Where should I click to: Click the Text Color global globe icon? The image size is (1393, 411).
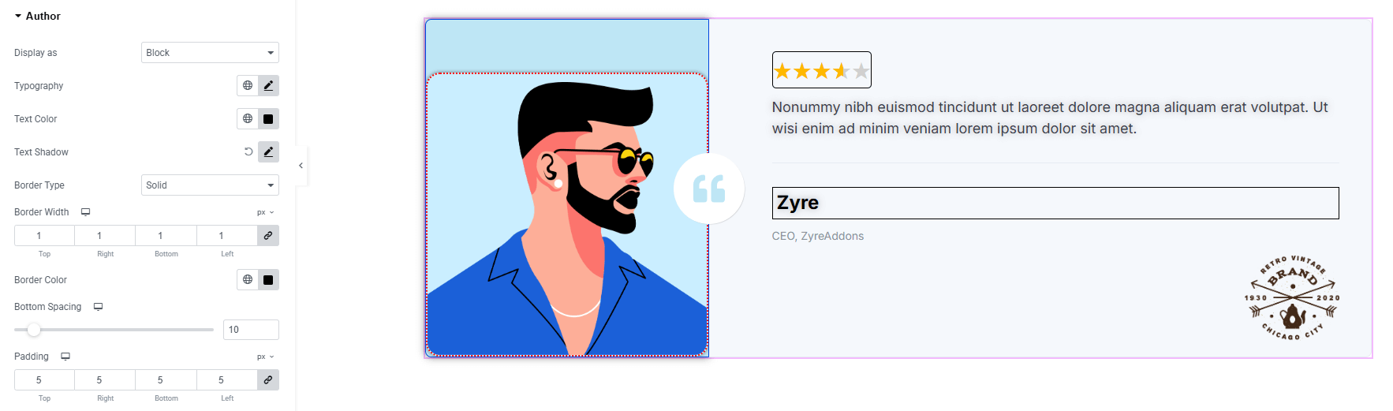coord(248,118)
